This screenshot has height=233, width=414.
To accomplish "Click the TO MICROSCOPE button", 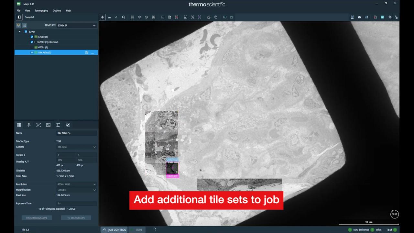I will click(x=76, y=218).
